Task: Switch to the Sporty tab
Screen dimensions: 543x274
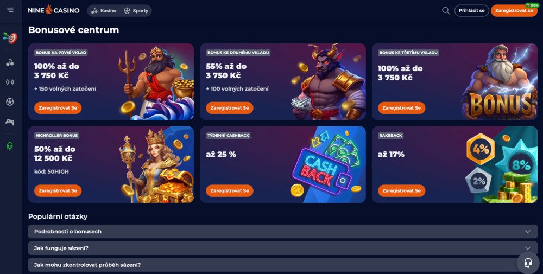Action: pyautogui.click(x=136, y=11)
